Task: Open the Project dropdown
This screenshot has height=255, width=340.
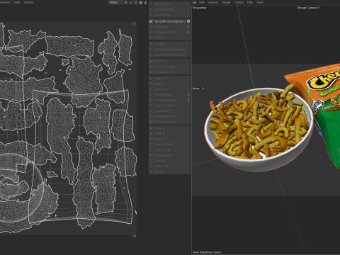Action: (x=118, y=2)
